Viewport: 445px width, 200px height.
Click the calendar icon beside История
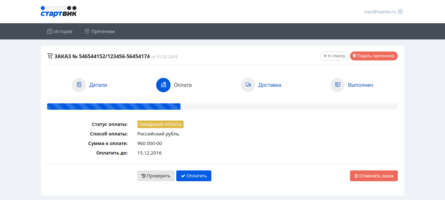[x=50, y=31]
